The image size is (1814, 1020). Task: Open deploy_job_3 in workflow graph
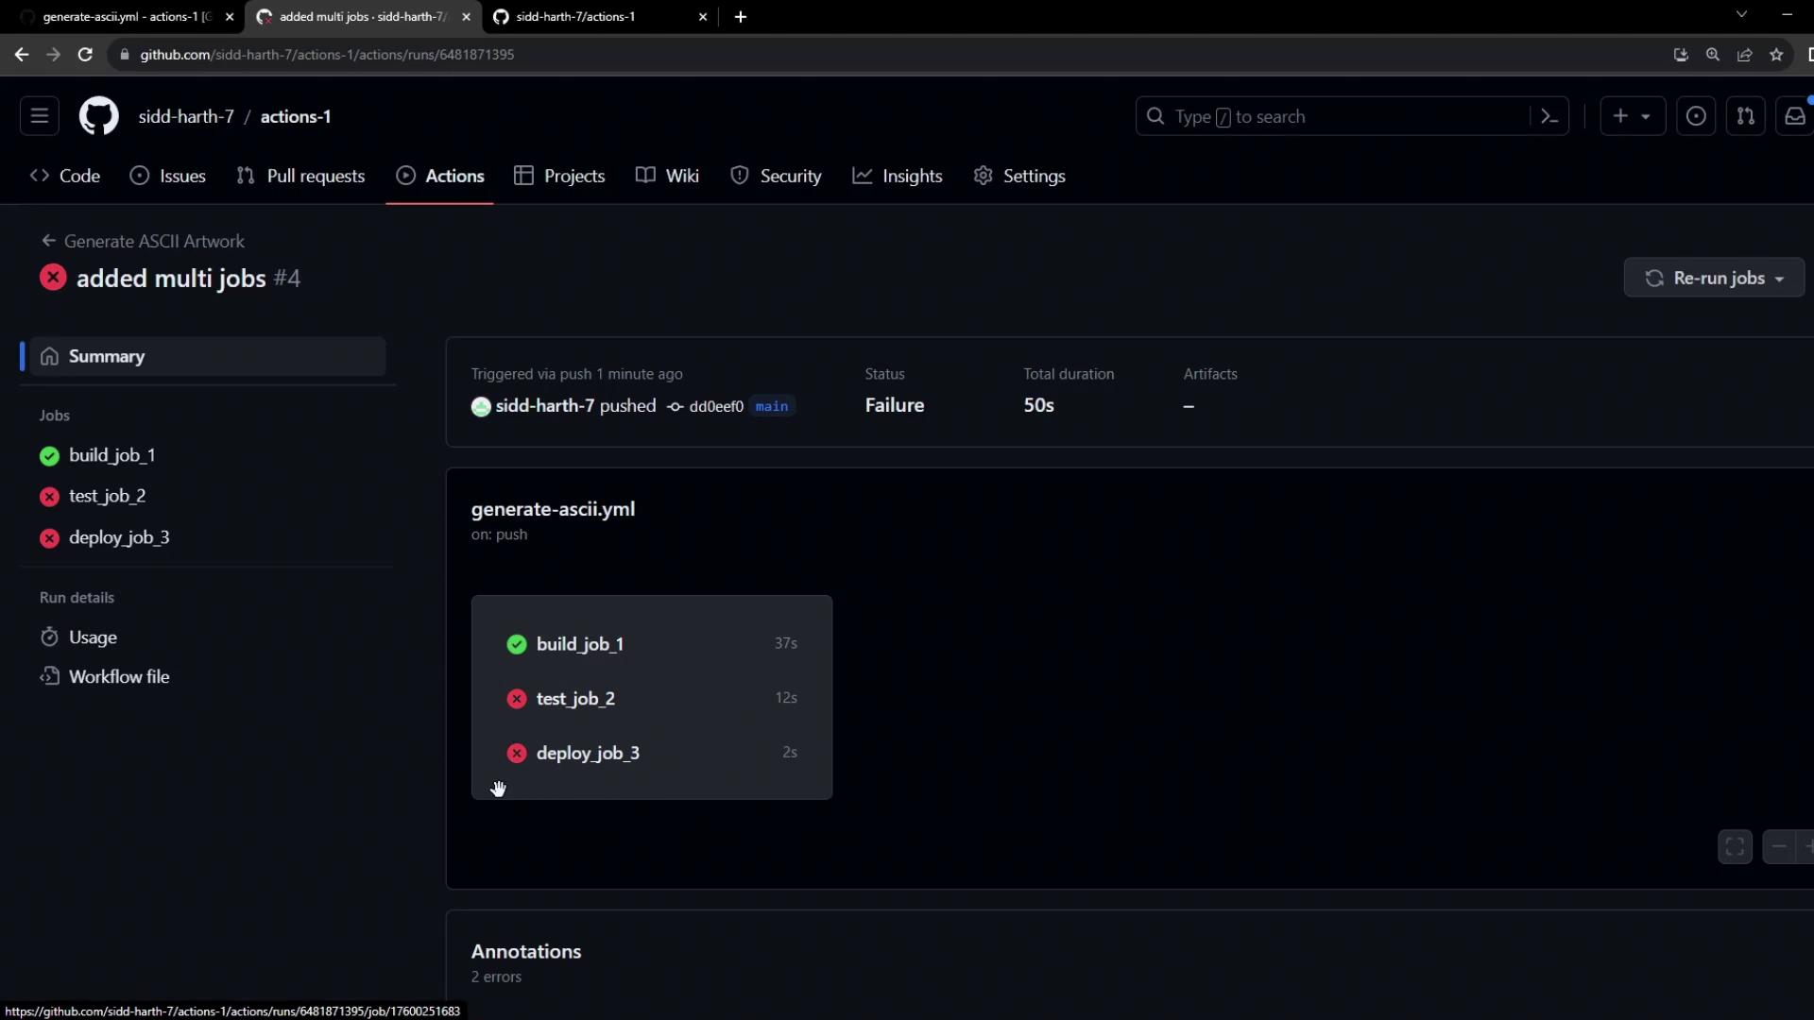[588, 753]
